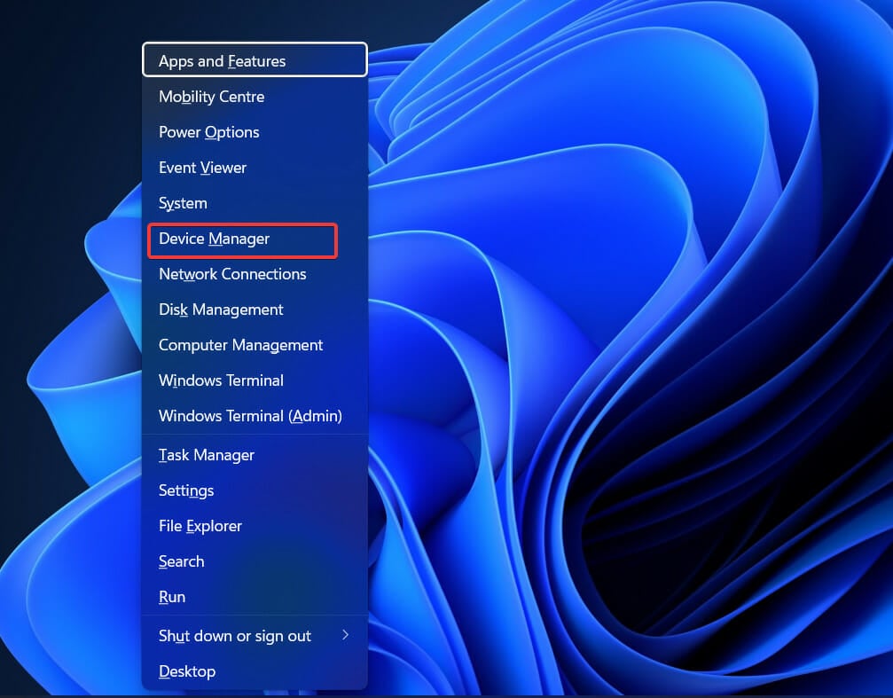Screen dimensions: 893x698
Task: Open Mobility Centre
Action: [212, 97]
